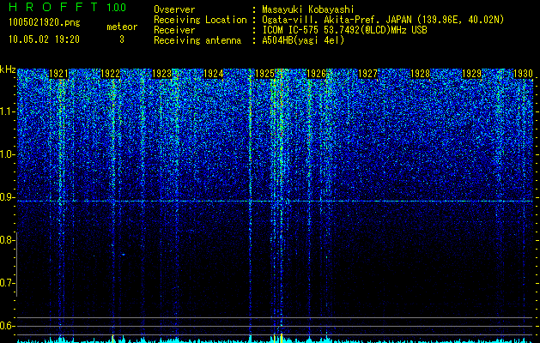This screenshot has height=343, width=540.
Task: Click the meteor label
Action: coord(122,27)
